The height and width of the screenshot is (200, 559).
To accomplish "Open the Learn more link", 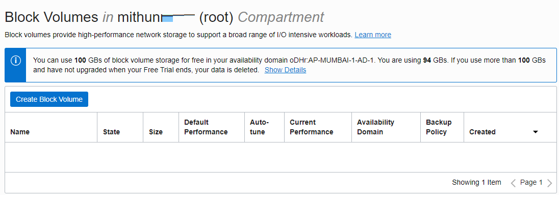I will click(372, 35).
